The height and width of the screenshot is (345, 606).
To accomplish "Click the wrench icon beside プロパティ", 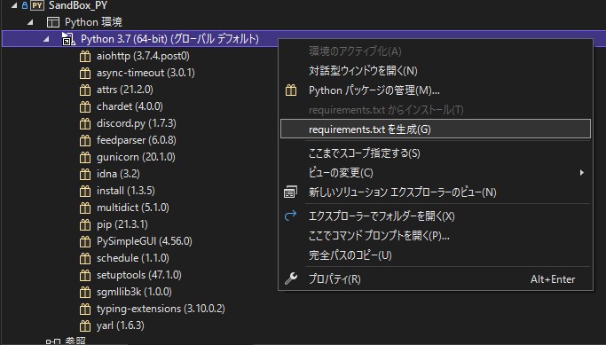I will 291,278.
